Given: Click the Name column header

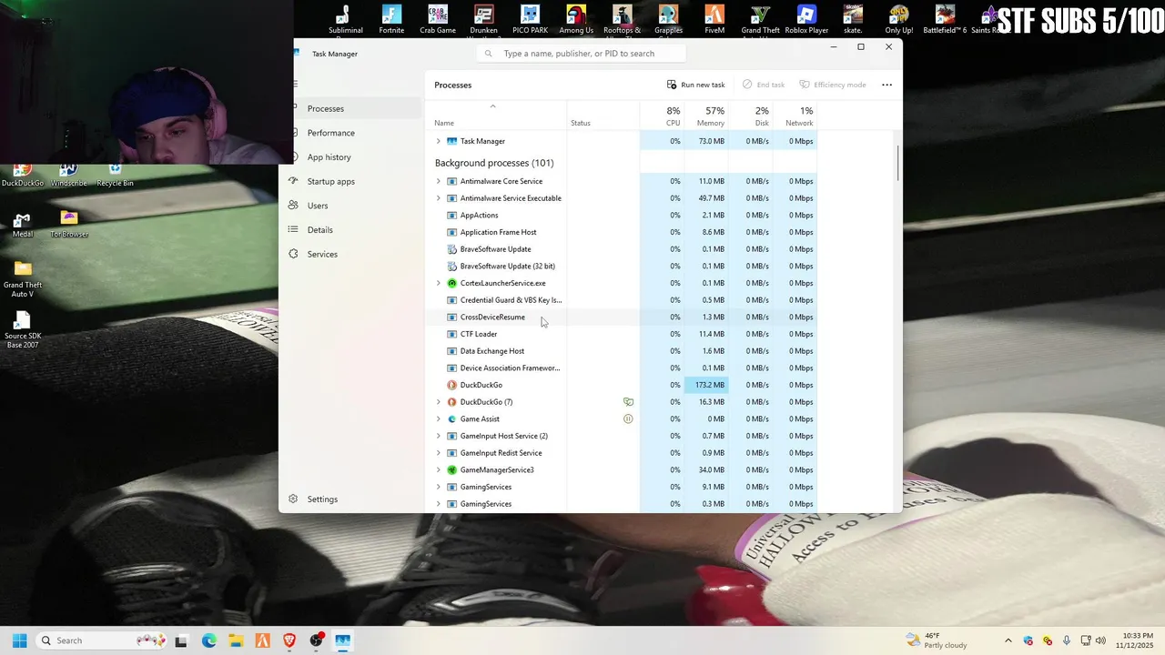Looking at the screenshot, I should click(x=496, y=116).
